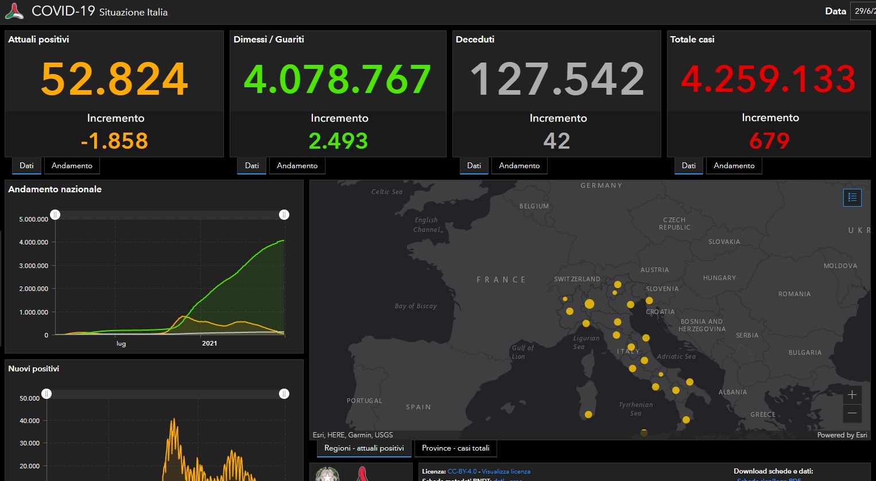Open Andamento tab under Totale casi
The width and height of the screenshot is (876, 481).
[x=734, y=166]
